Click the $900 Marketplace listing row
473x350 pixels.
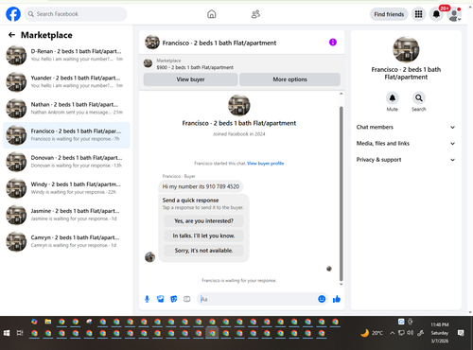point(242,64)
